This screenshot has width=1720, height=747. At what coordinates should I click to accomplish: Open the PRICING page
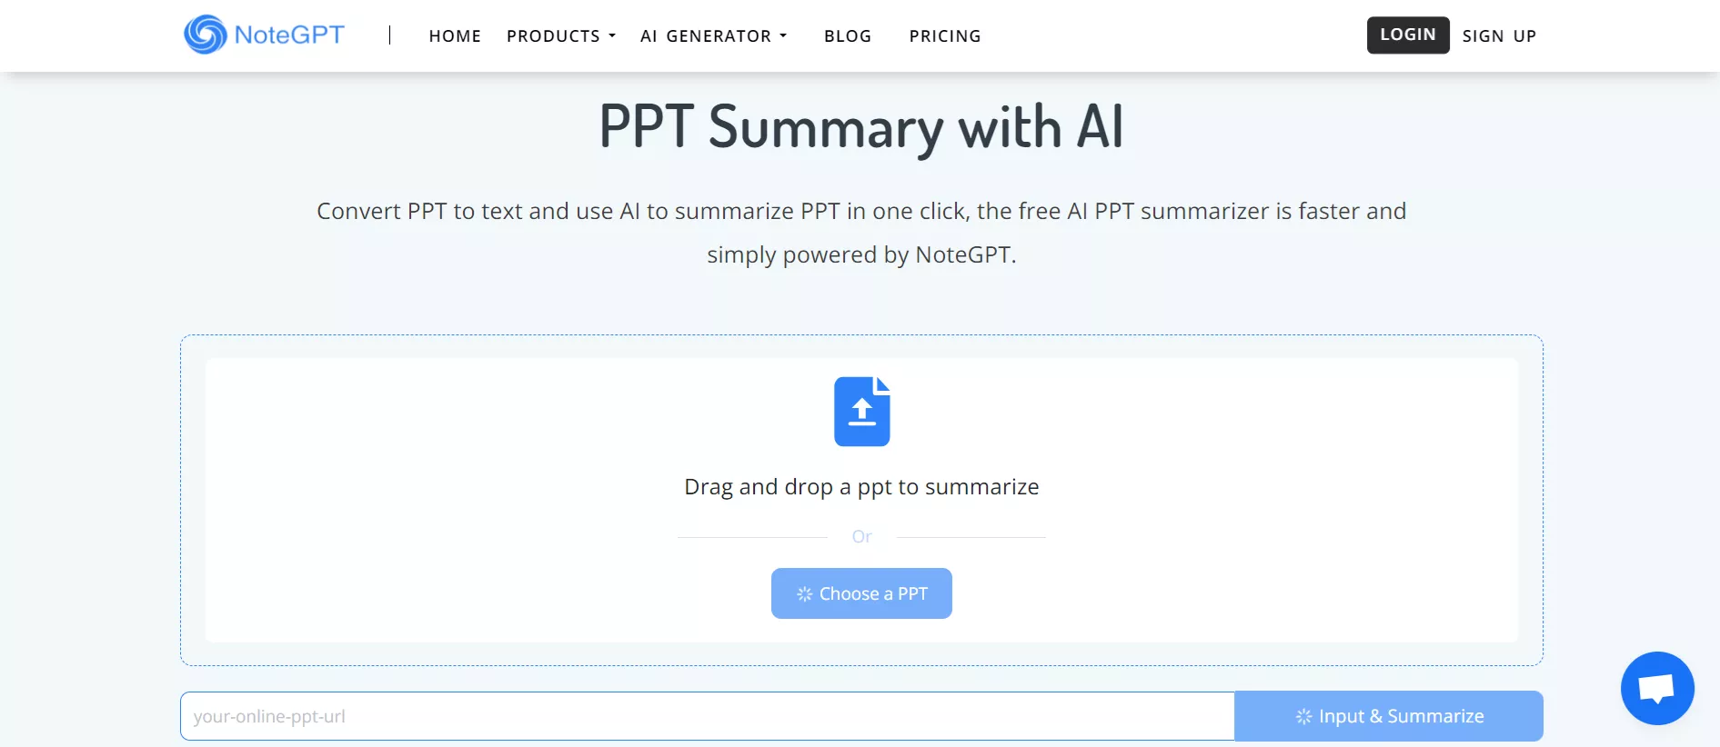[944, 36]
